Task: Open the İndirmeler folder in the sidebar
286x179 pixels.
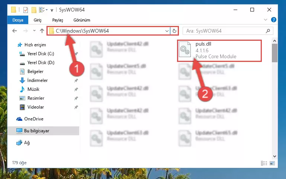Action: 38,80
